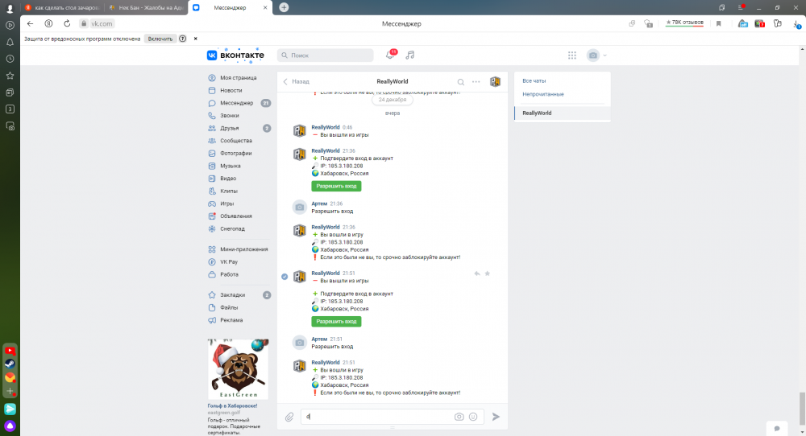The width and height of the screenshot is (806, 436).
Task: Click the vk.com address bar
Action: click(102, 23)
